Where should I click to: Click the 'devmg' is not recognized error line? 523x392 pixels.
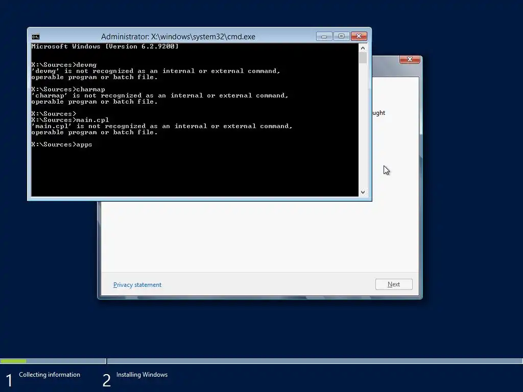tap(156, 71)
